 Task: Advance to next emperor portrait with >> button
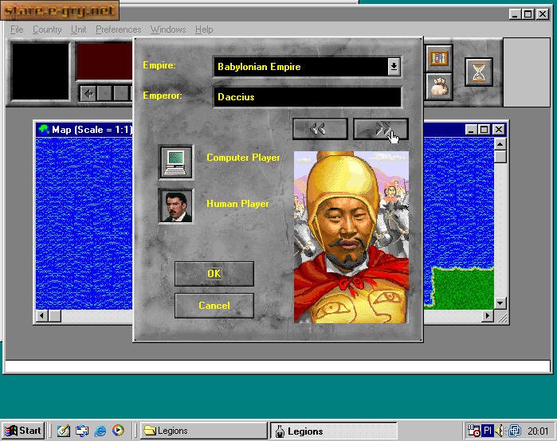(x=380, y=129)
